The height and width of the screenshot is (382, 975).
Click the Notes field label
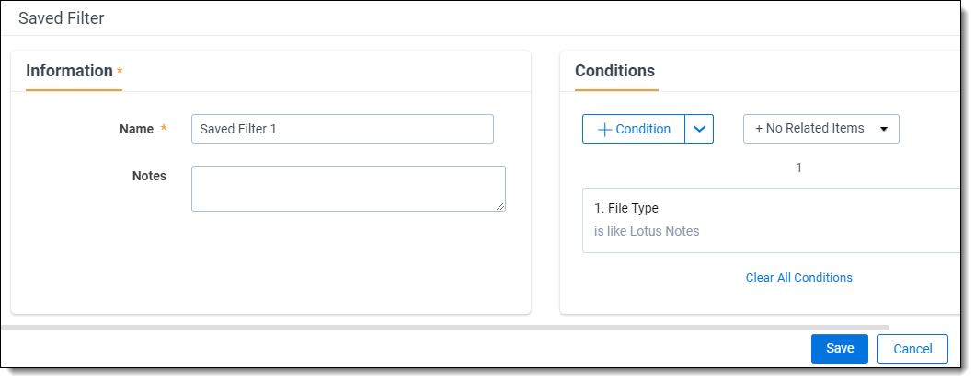click(x=149, y=176)
